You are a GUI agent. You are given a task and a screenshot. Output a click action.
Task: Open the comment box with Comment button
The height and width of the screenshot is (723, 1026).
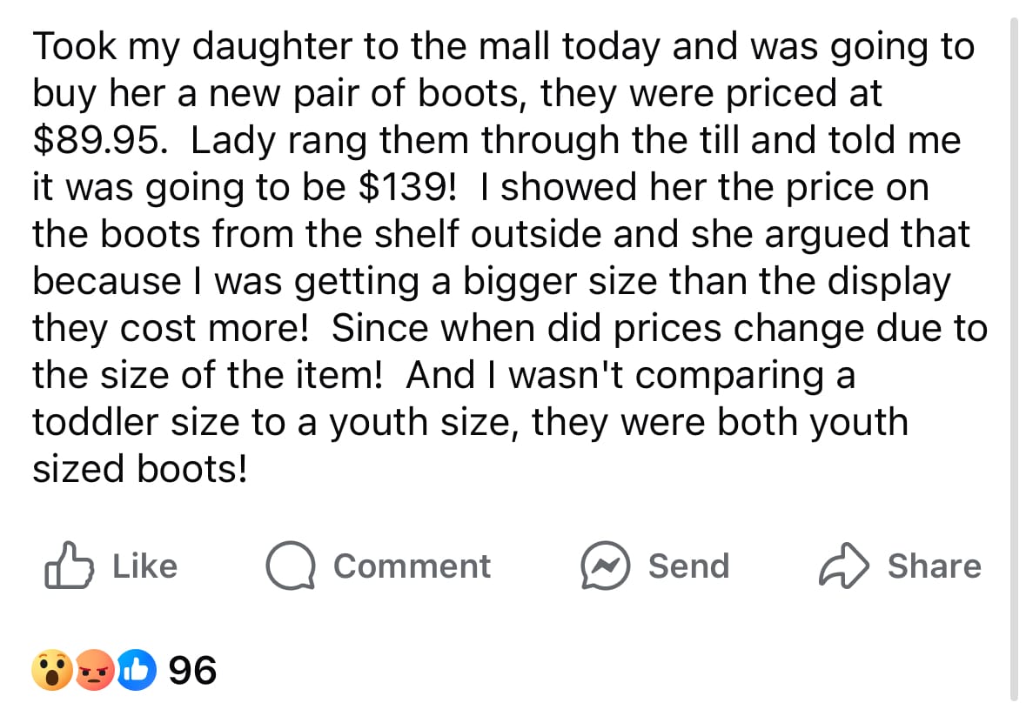[x=383, y=566]
